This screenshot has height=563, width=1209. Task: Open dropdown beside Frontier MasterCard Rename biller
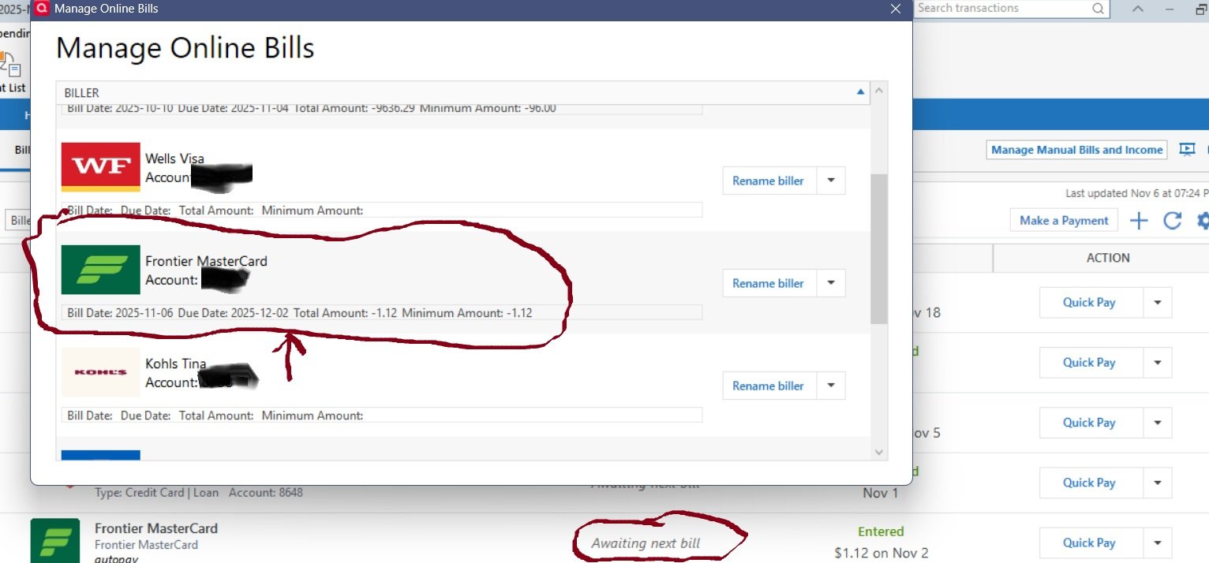coord(830,283)
